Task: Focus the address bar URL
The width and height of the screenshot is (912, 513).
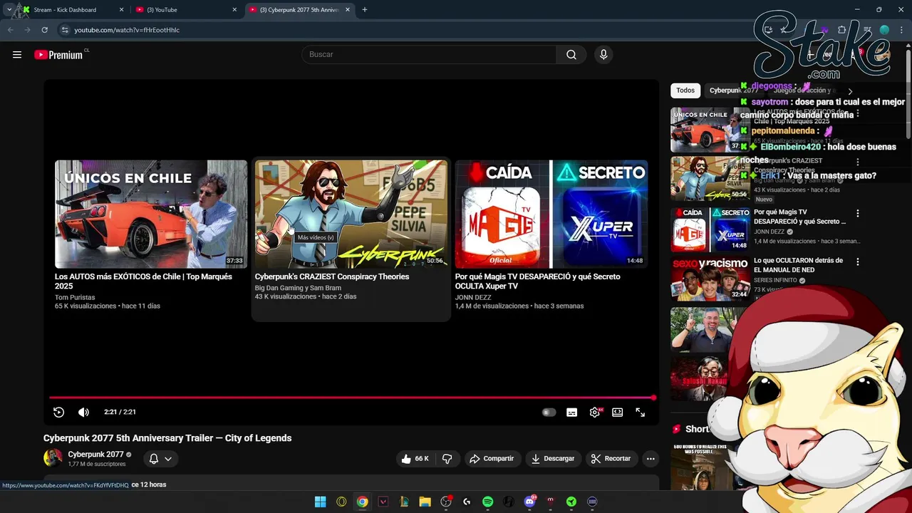Action: [x=127, y=30]
